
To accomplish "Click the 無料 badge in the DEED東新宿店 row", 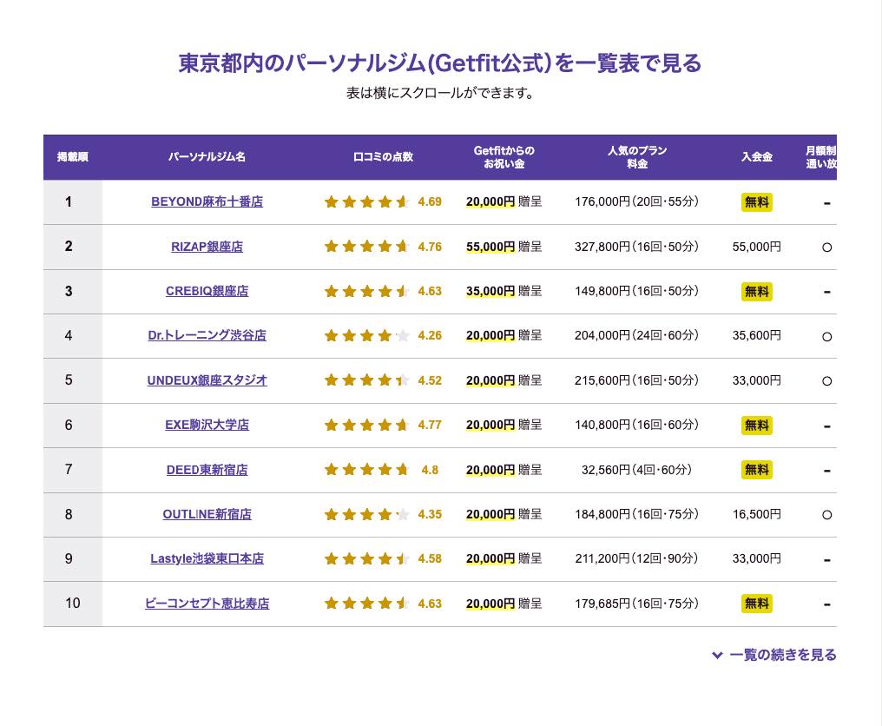I will [x=757, y=470].
